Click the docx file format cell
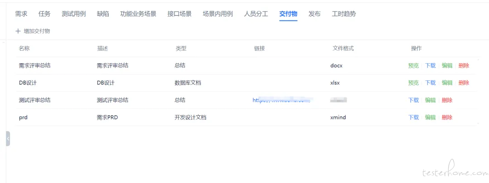Screen dimensions: 489x183 pos(336,66)
